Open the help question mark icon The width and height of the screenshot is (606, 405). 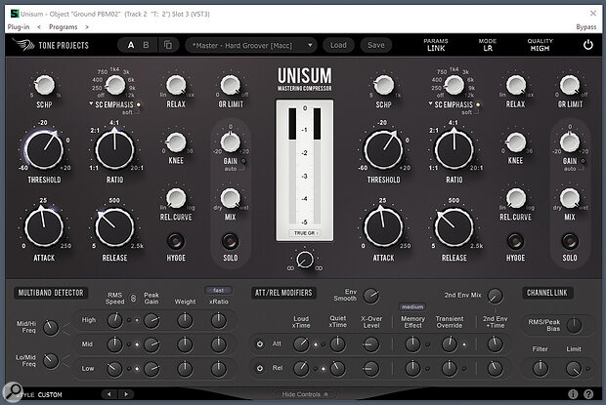click(x=588, y=394)
